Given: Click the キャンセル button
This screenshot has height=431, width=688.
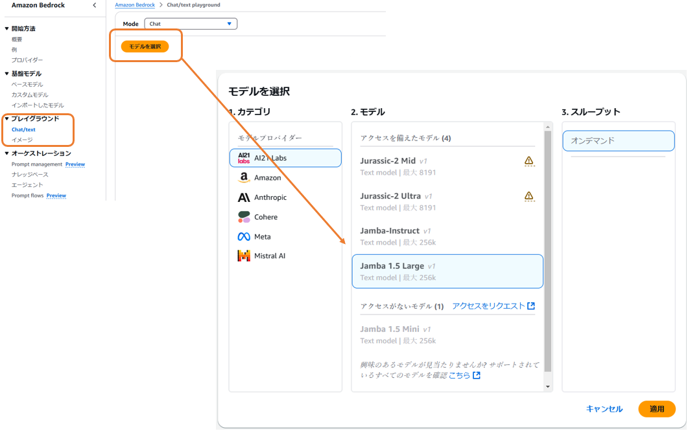Looking at the screenshot, I should coord(604,409).
